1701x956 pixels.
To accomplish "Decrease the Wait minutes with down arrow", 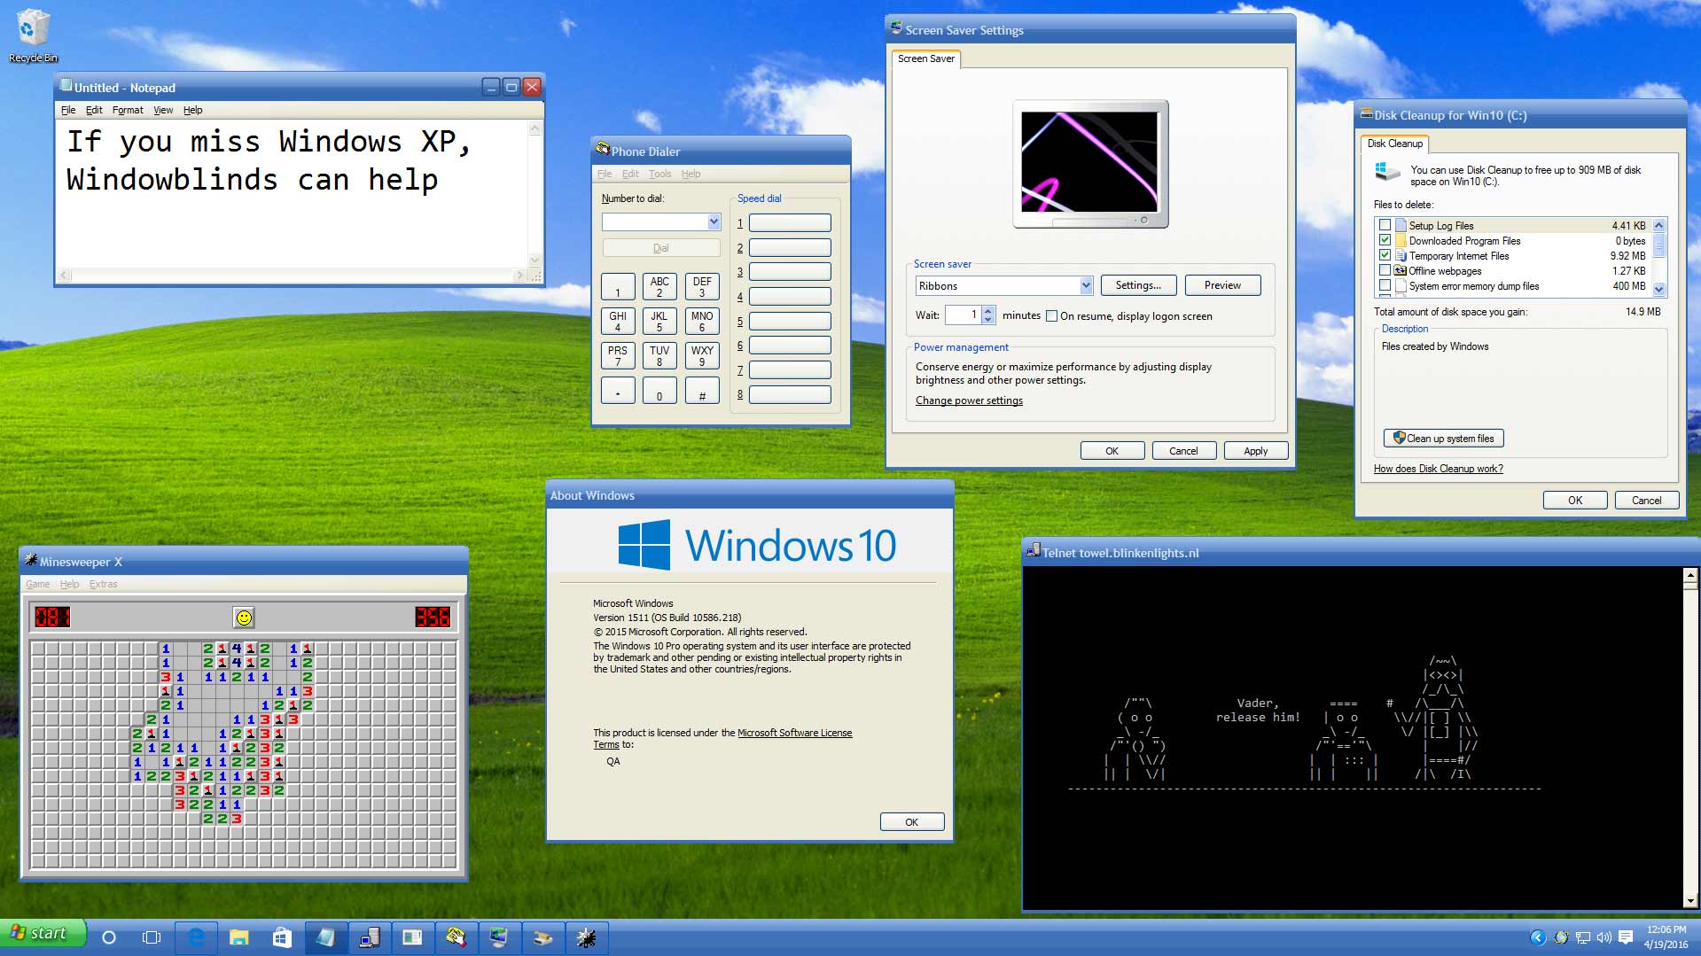I will 988,319.
